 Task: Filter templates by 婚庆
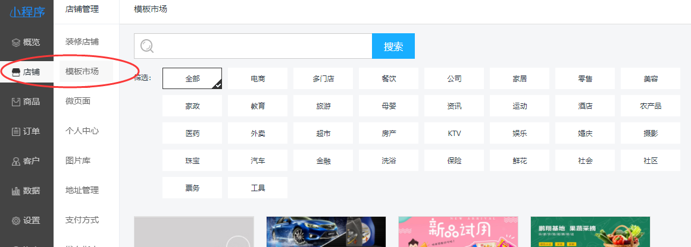(x=585, y=133)
